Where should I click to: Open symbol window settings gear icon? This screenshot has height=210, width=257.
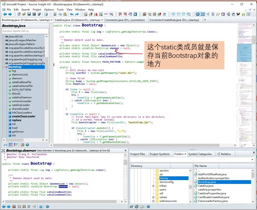point(27,145)
